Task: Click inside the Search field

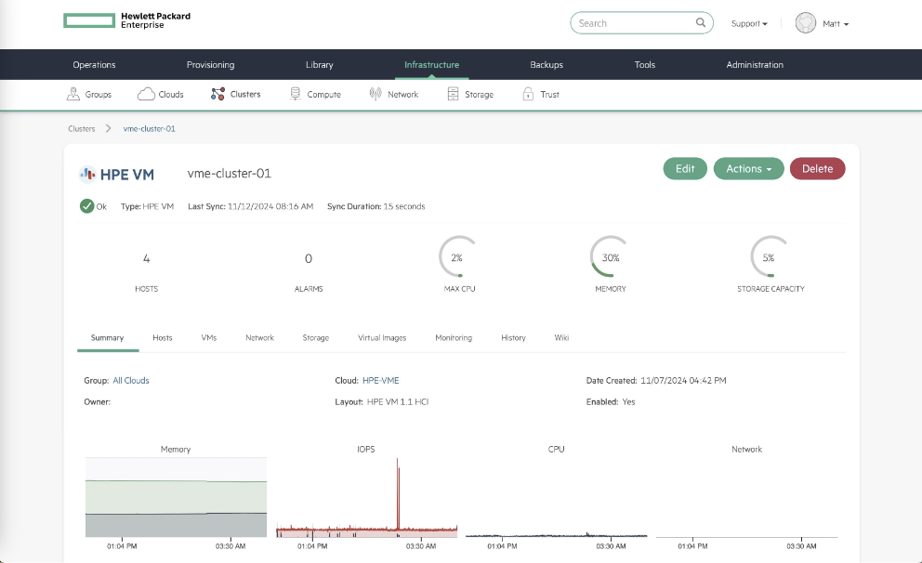Action: [x=634, y=23]
